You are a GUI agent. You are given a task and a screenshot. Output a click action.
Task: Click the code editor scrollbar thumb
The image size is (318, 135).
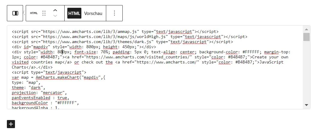306,37
